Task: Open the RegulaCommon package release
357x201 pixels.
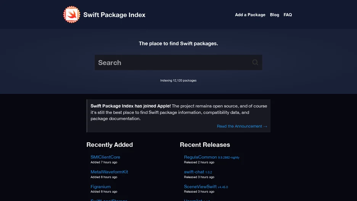Action: point(200,157)
